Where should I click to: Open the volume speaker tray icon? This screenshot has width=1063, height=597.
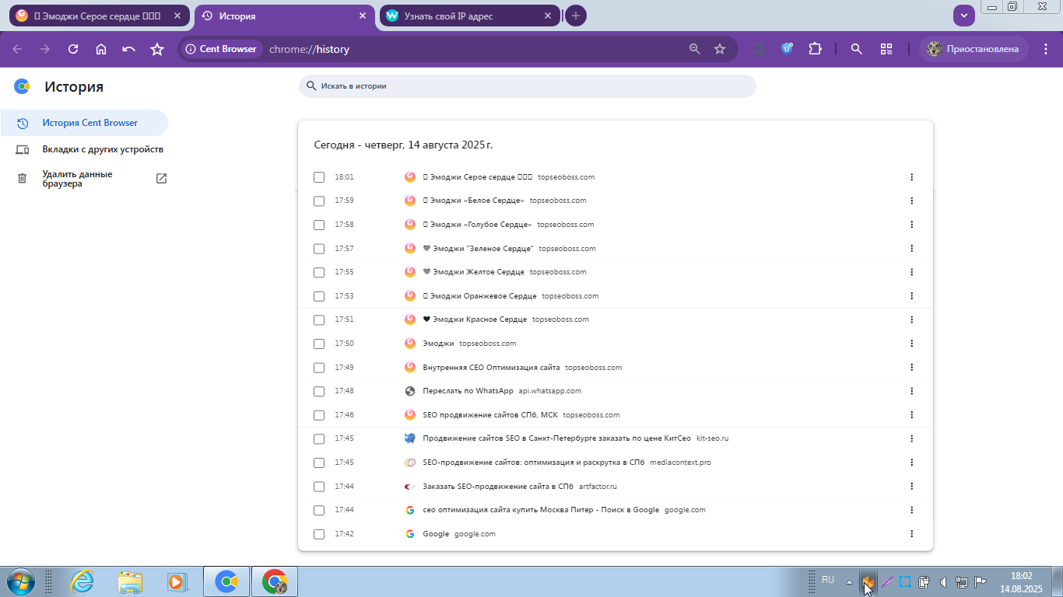[x=943, y=581]
